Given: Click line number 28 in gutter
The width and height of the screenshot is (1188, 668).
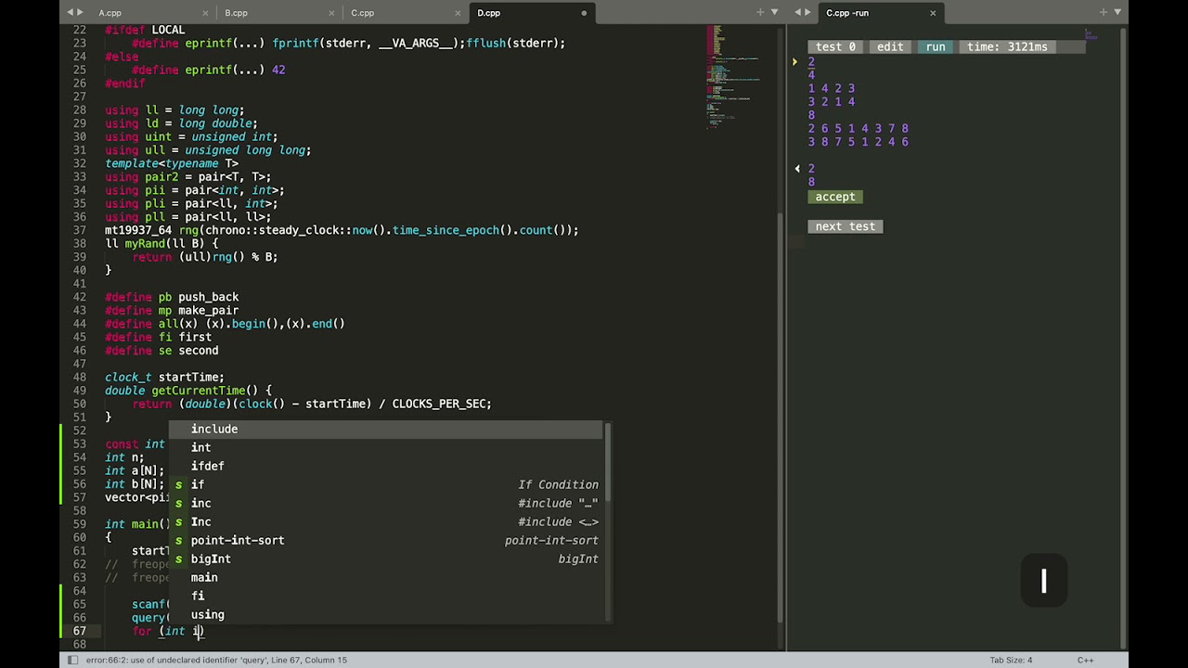Looking at the screenshot, I should click(80, 109).
